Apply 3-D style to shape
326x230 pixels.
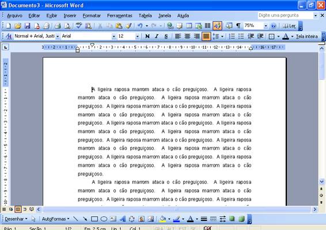point(241,219)
